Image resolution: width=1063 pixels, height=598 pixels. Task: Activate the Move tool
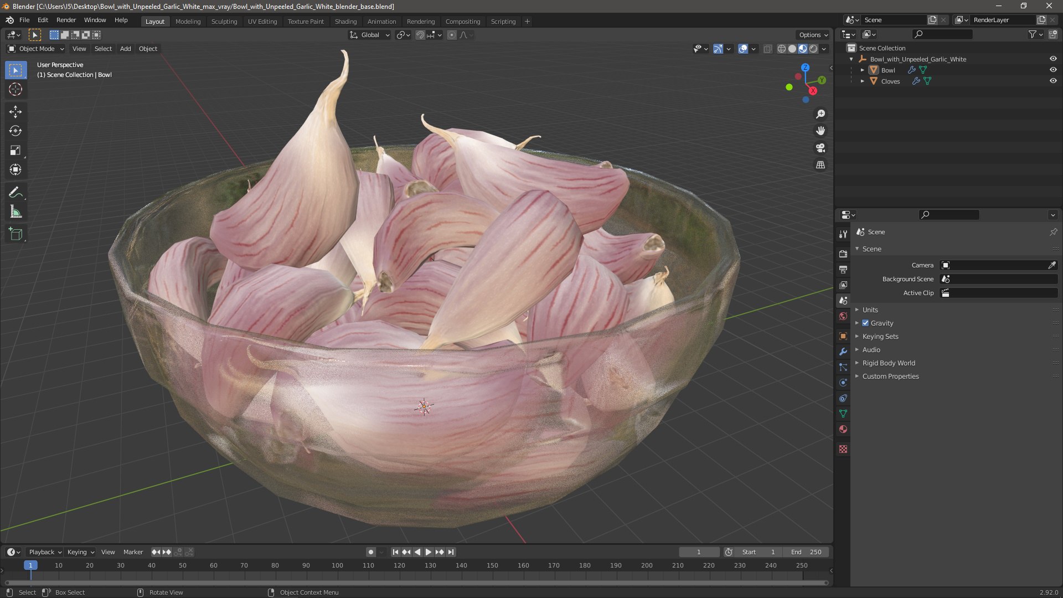pos(16,112)
